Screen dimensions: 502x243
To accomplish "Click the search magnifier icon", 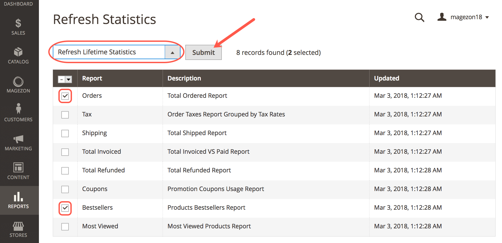I will (419, 18).
